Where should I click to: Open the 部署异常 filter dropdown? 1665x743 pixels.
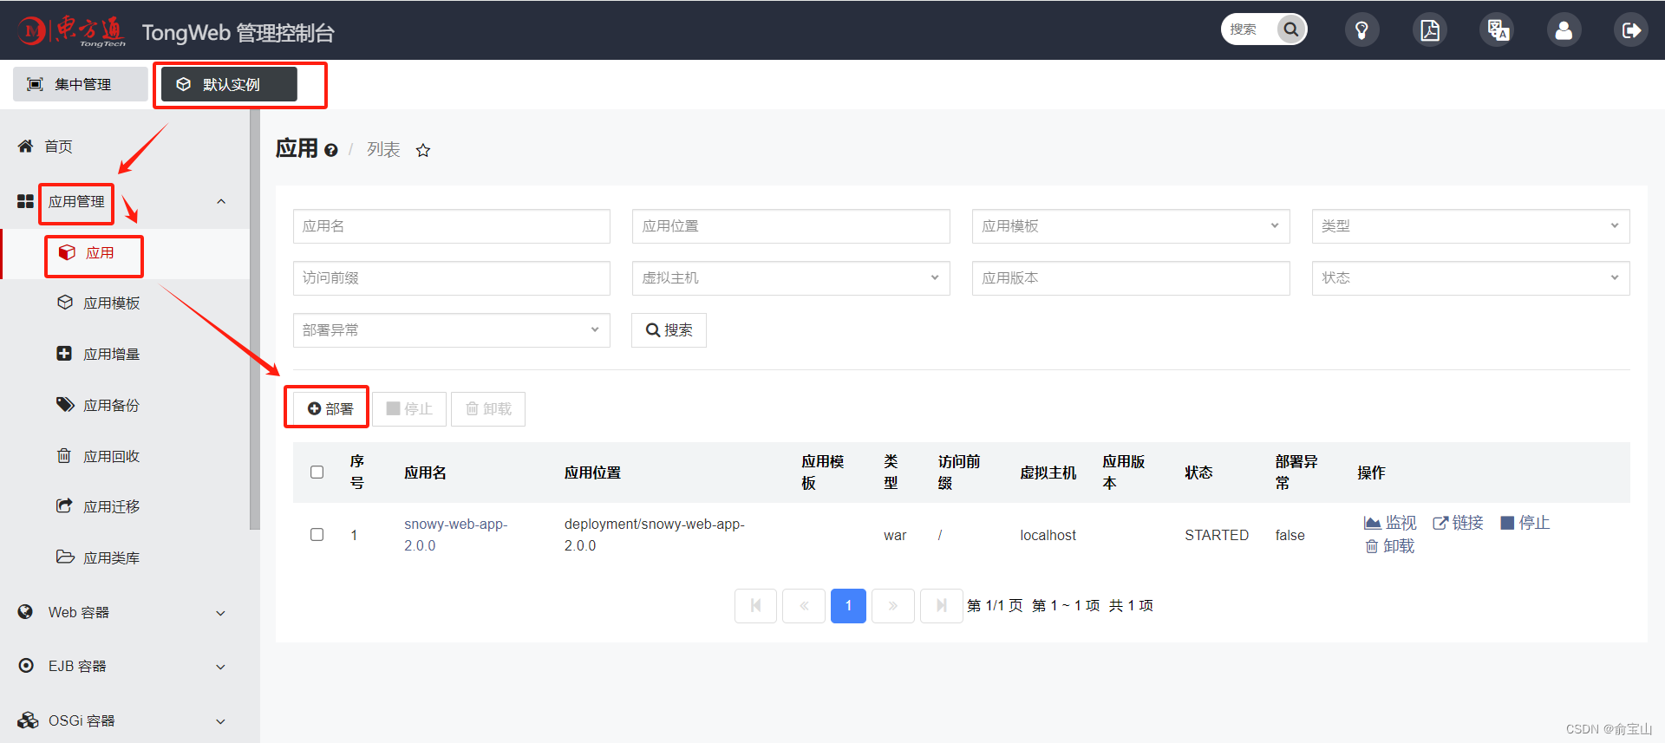point(452,330)
